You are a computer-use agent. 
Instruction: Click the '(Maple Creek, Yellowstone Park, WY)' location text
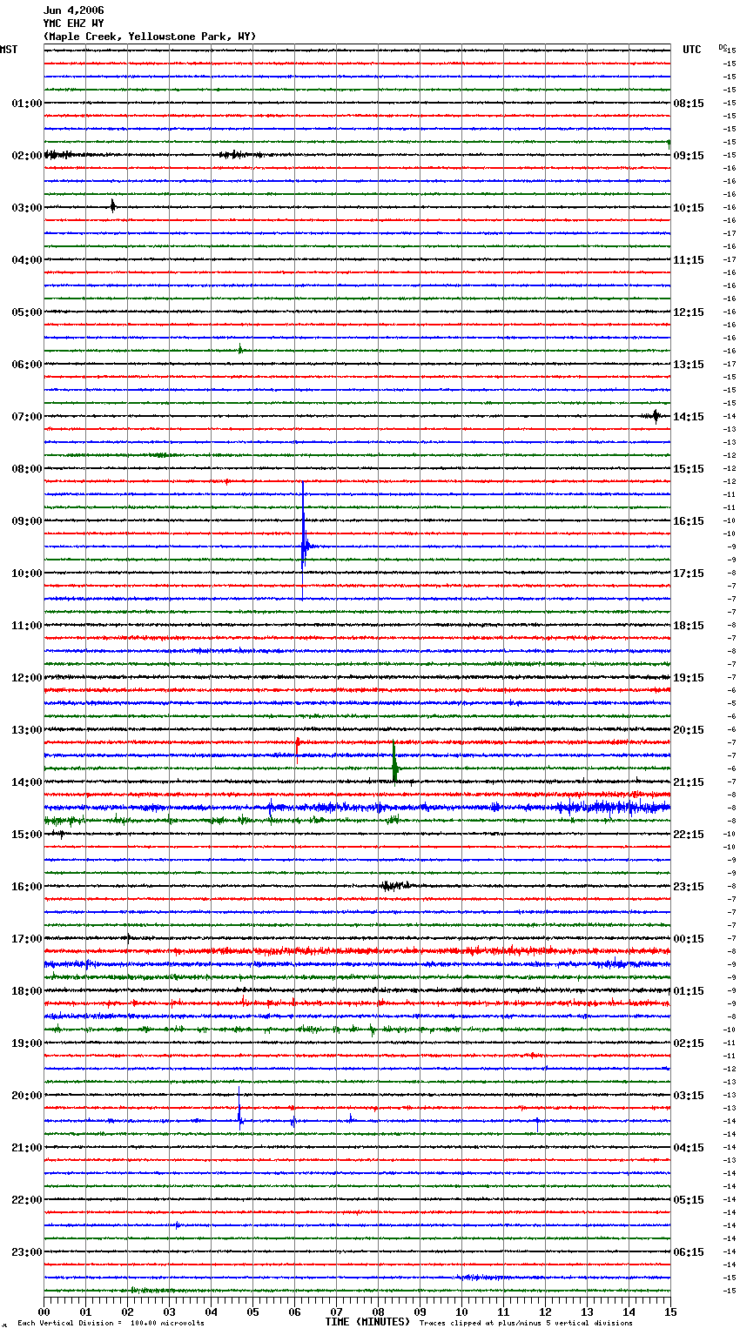click(150, 37)
